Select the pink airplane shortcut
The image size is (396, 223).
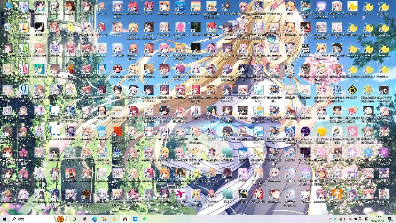[180, 194]
